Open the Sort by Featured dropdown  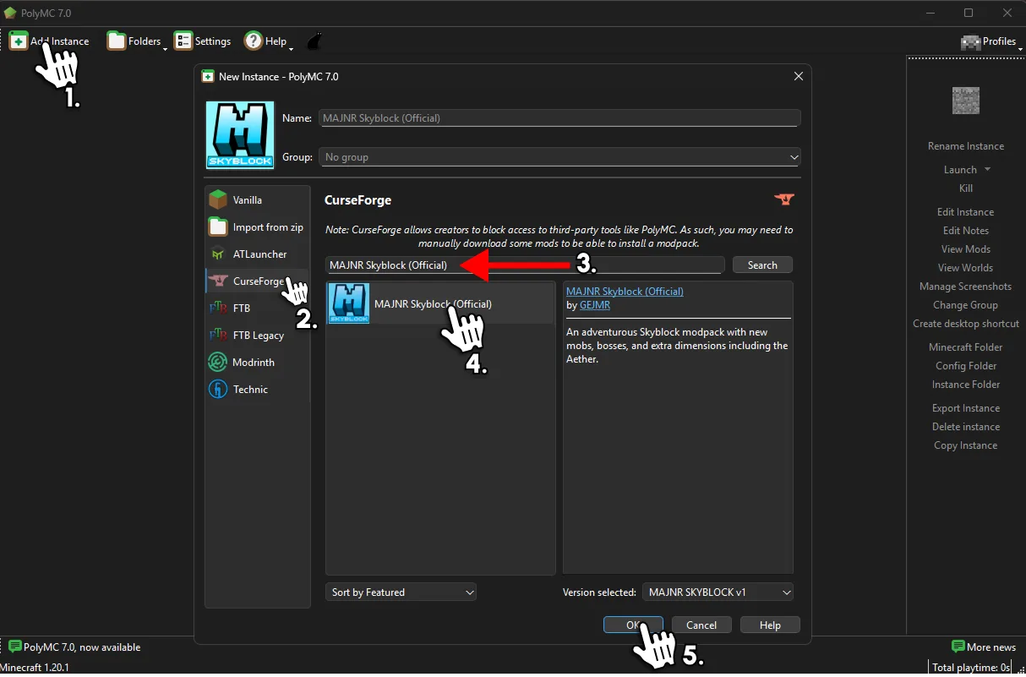tap(401, 592)
